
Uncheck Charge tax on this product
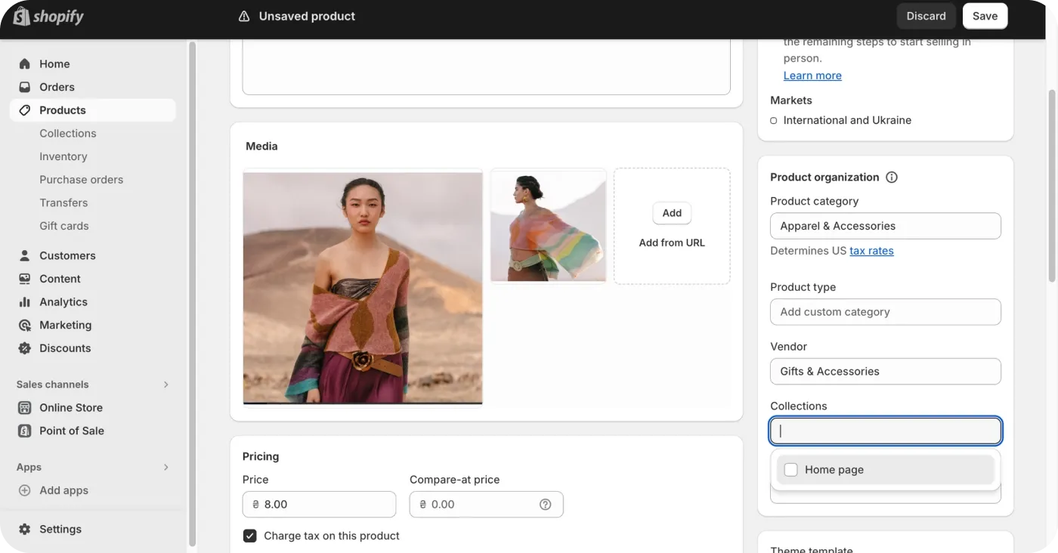[x=250, y=536]
